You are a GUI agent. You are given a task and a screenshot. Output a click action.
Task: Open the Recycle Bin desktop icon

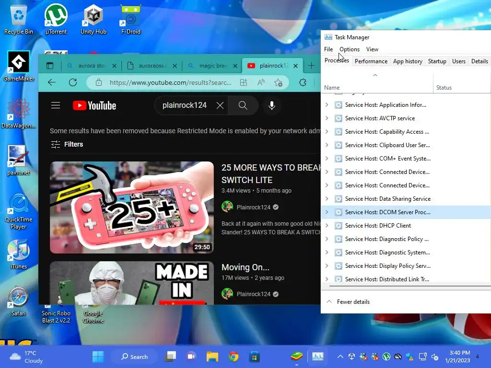pyautogui.click(x=19, y=19)
